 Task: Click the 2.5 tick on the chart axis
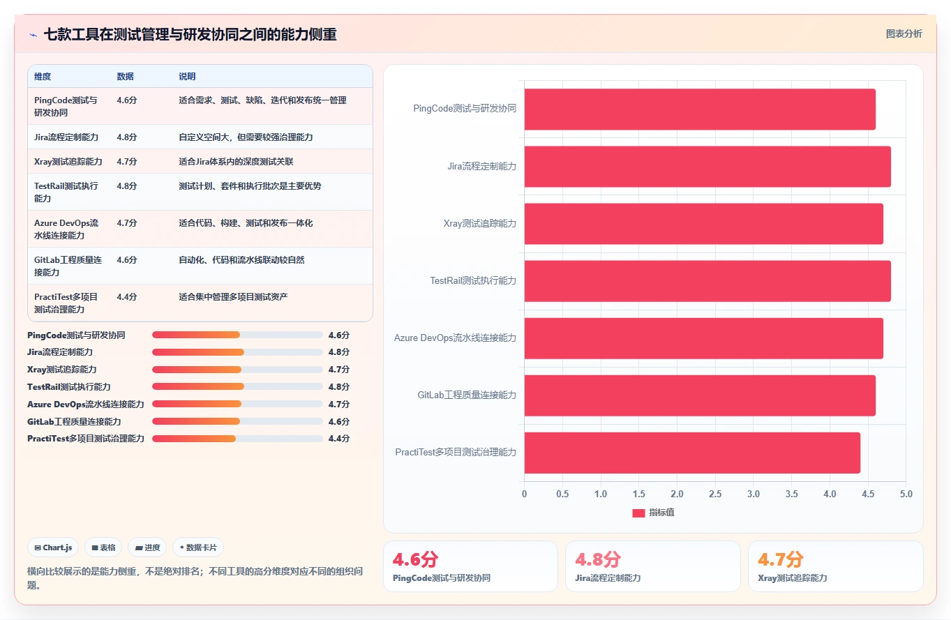pyautogui.click(x=715, y=494)
